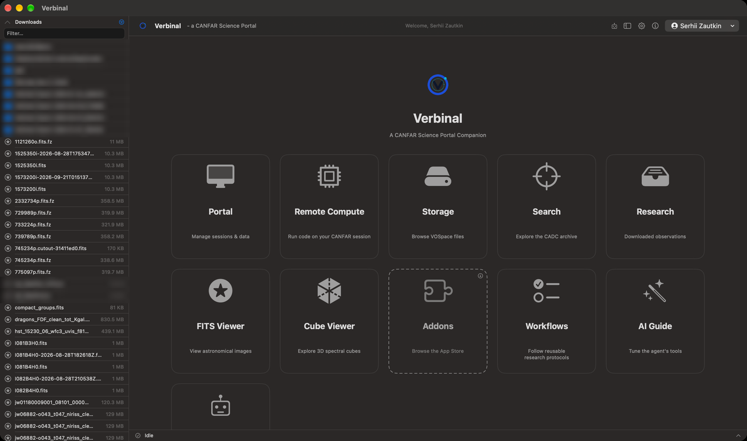The image size is (747, 441).
Task: Select file compact_groups.fits
Action: click(64, 307)
